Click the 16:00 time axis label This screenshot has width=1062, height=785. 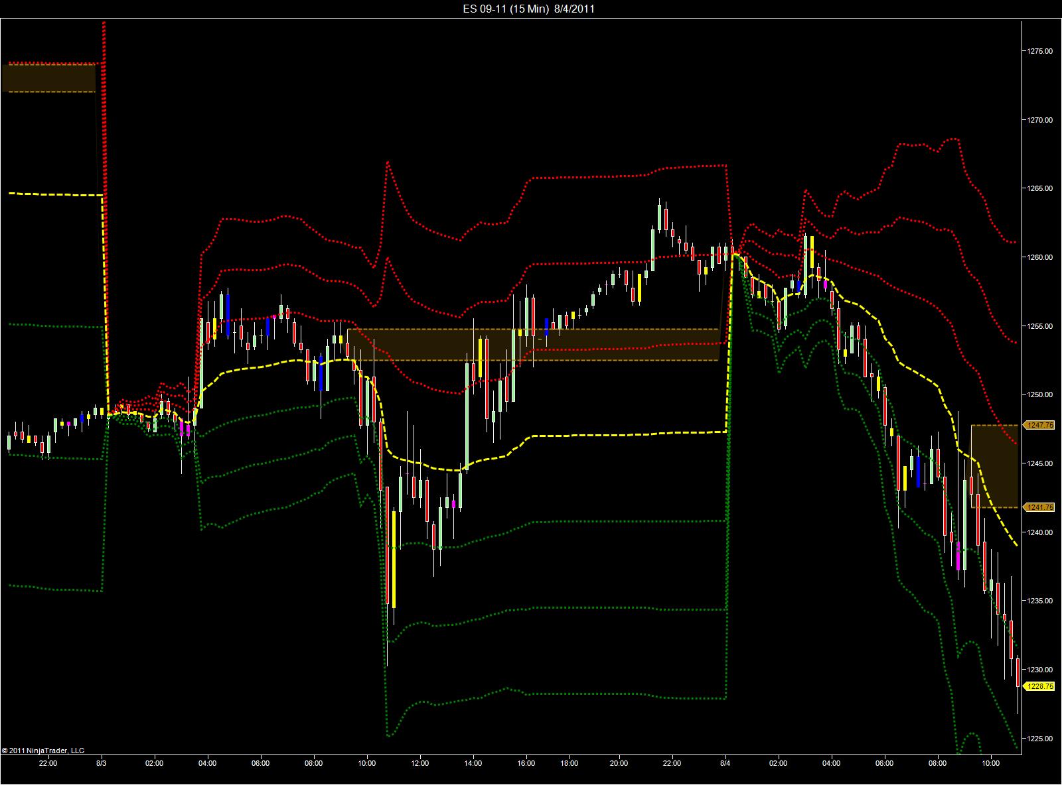coord(526,763)
